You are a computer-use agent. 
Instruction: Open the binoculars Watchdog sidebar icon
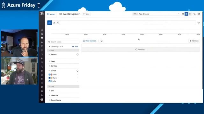point(42,34)
